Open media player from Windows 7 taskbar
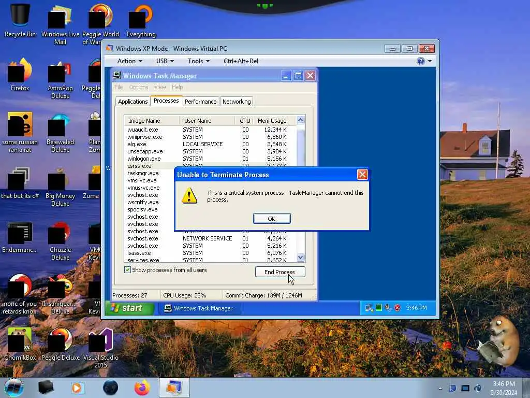Image resolution: width=530 pixels, height=398 pixels. [x=77, y=388]
